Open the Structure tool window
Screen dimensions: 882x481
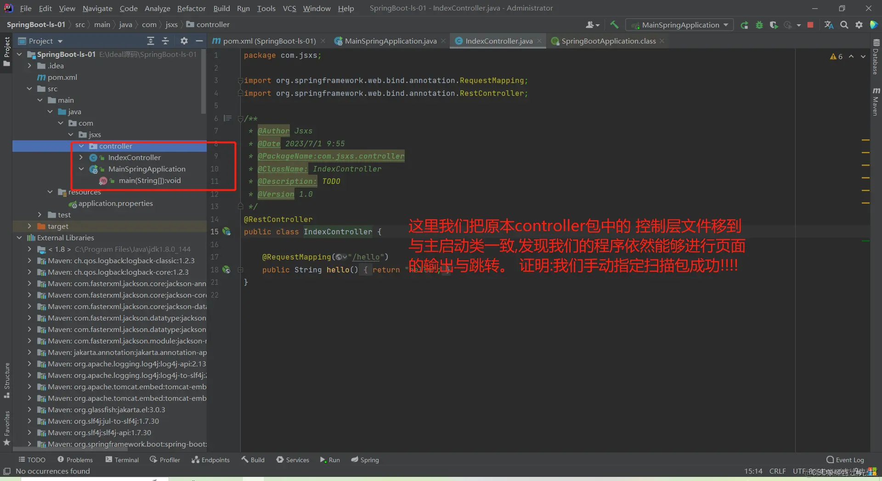pyautogui.click(x=7, y=380)
